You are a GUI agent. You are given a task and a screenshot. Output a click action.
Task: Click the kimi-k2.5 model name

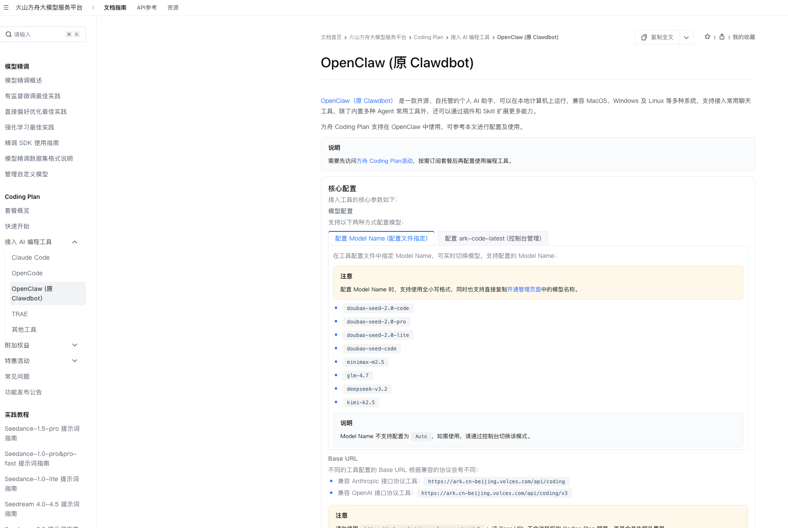pos(361,403)
